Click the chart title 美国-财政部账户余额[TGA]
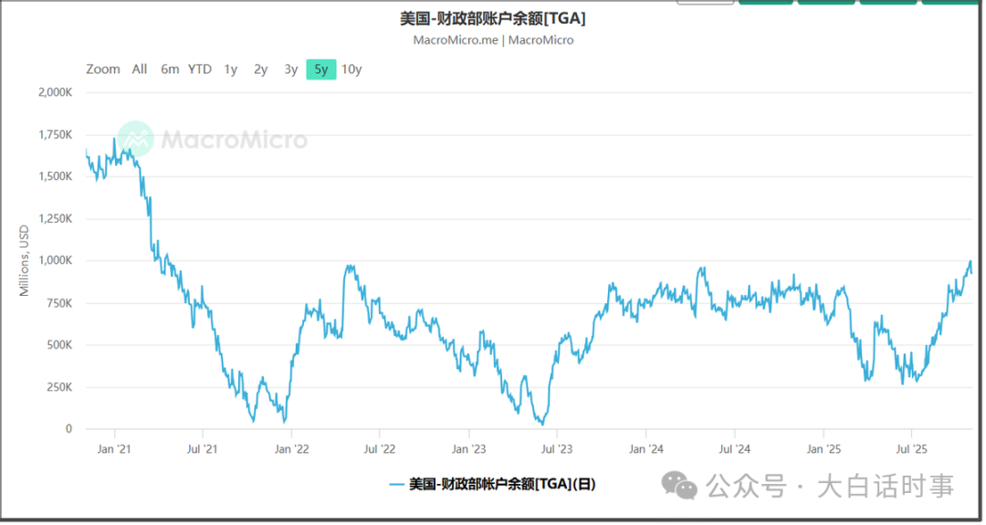The height and width of the screenshot is (525, 986). (x=493, y=19)
